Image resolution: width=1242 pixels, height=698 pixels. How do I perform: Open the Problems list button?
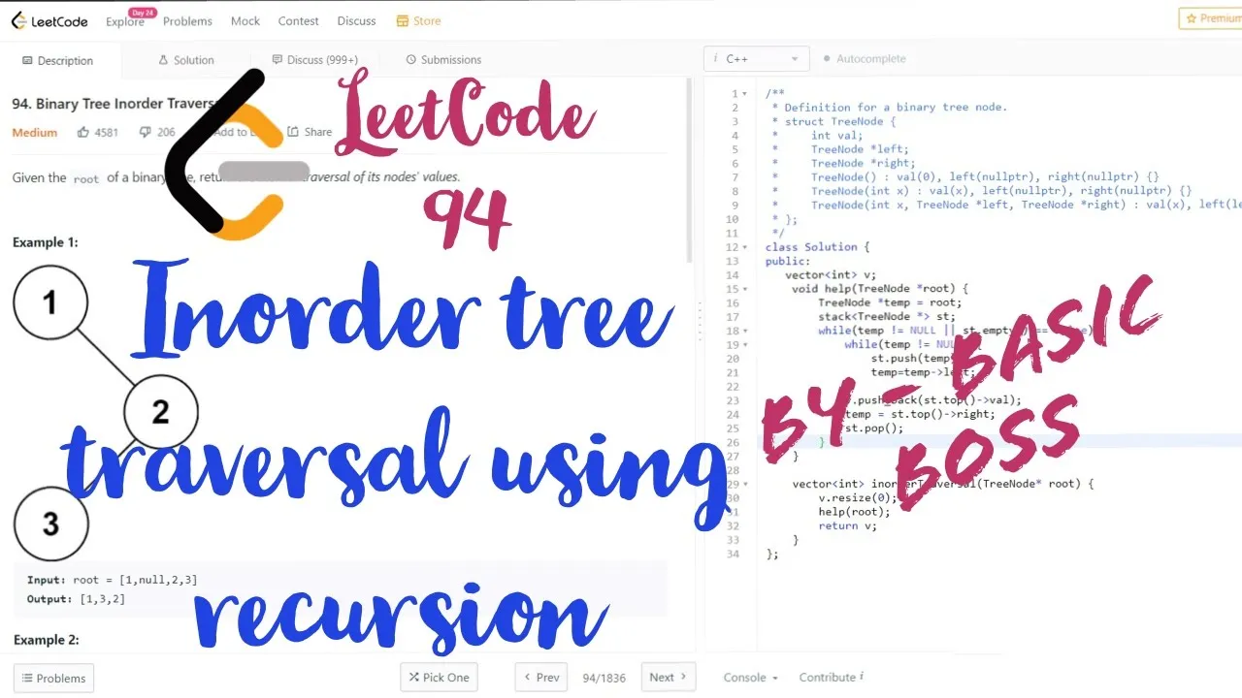[53, 678]
